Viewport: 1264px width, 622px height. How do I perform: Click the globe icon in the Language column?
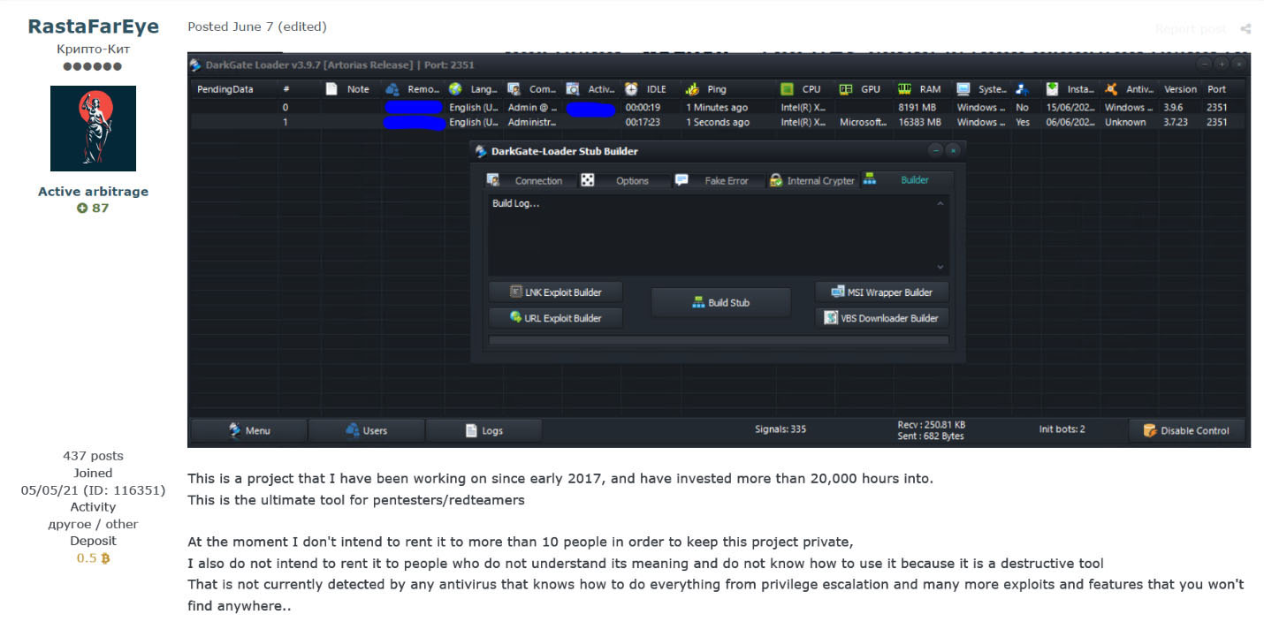coord(455,89)
